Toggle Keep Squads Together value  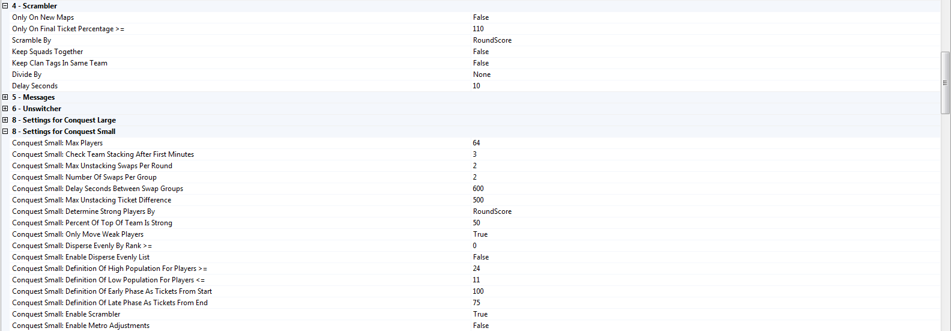[x=481, y=52]
